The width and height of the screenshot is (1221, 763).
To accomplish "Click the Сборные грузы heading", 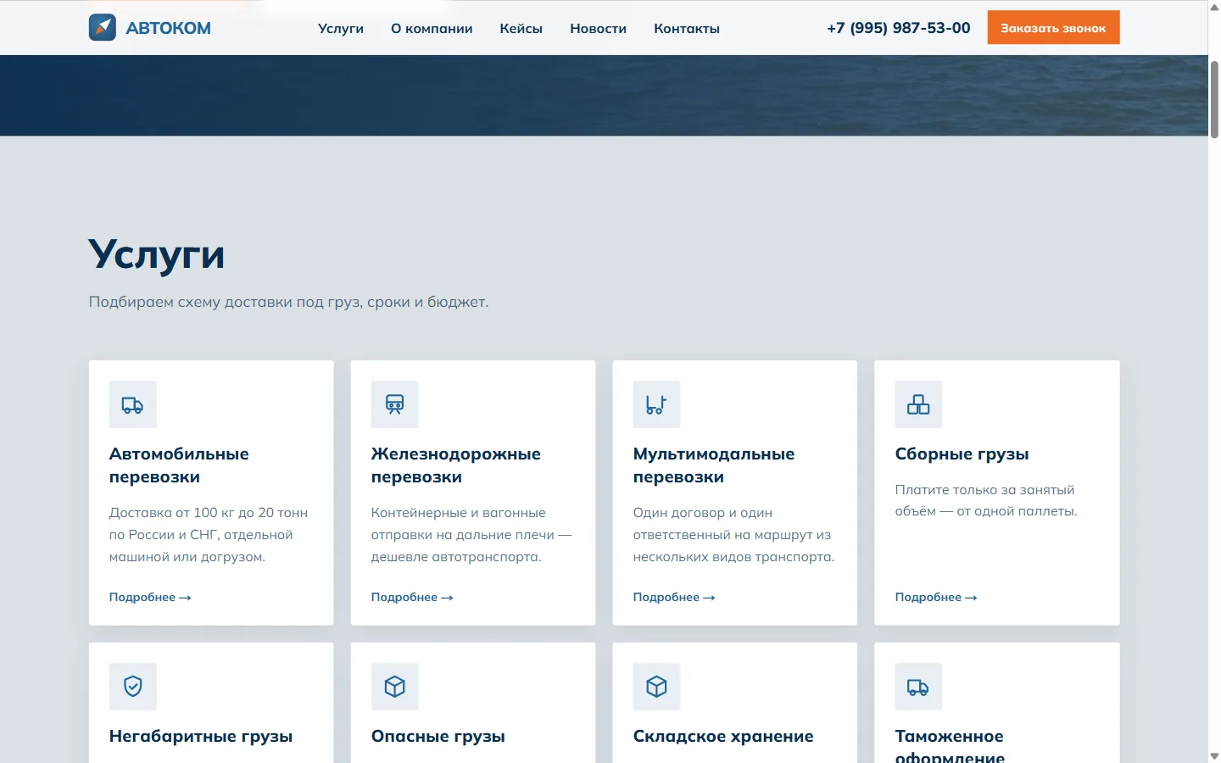I will 962,454.
